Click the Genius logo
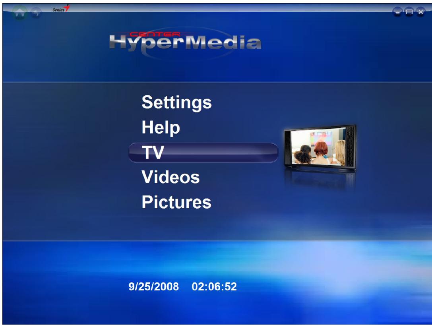The image size is (432, 325). click(61, 9)
